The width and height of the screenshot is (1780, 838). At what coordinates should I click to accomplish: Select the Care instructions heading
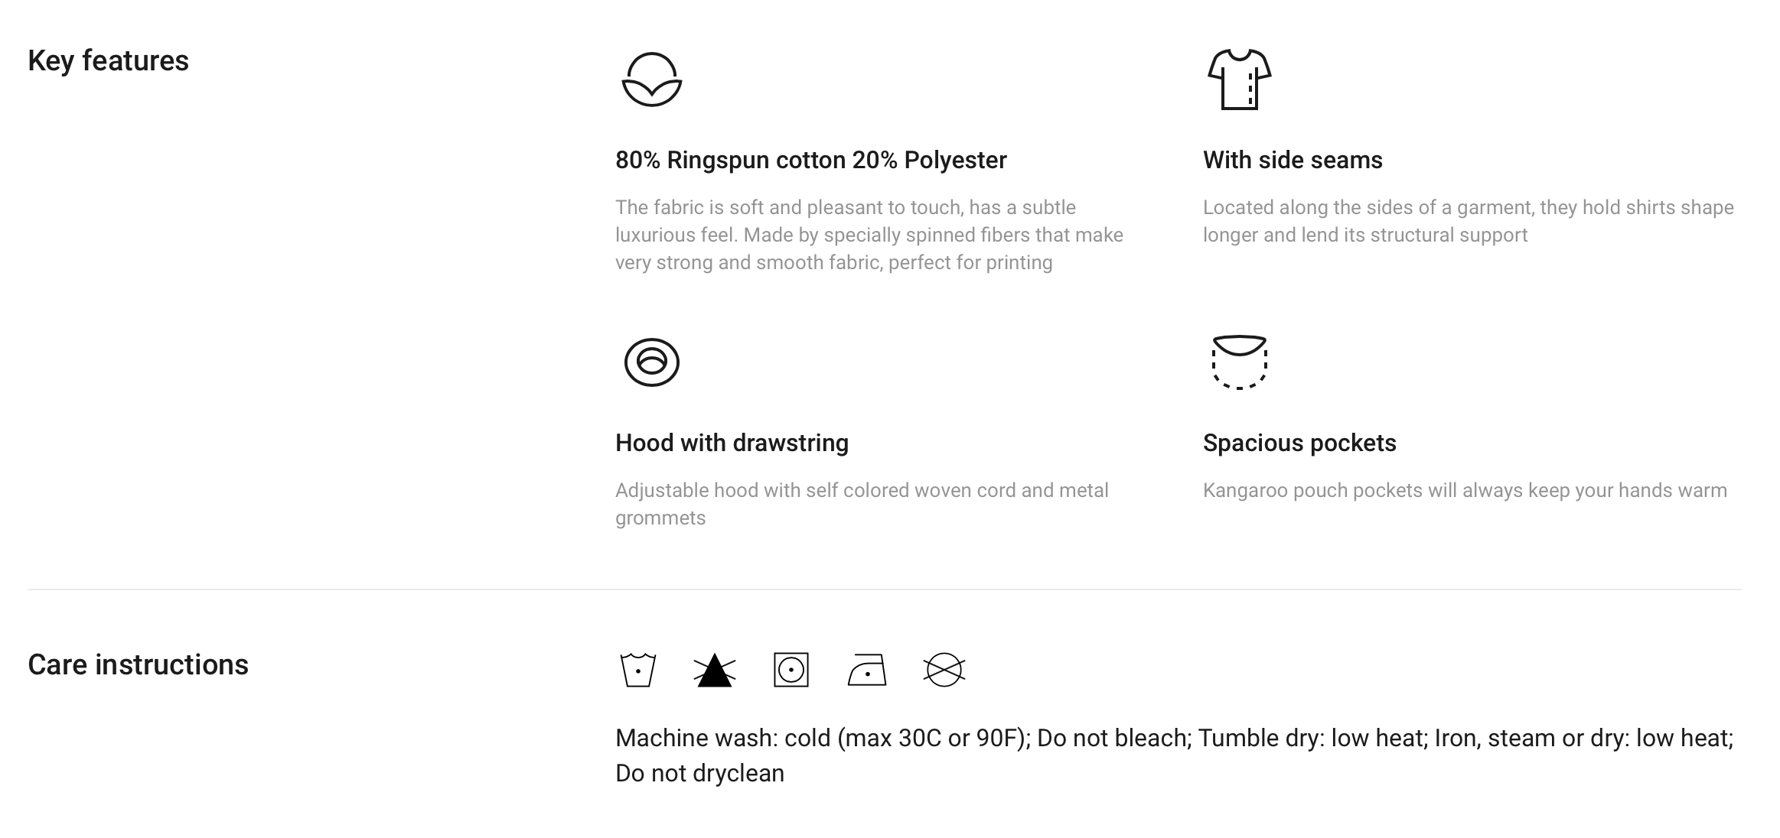tap(138, 664)
